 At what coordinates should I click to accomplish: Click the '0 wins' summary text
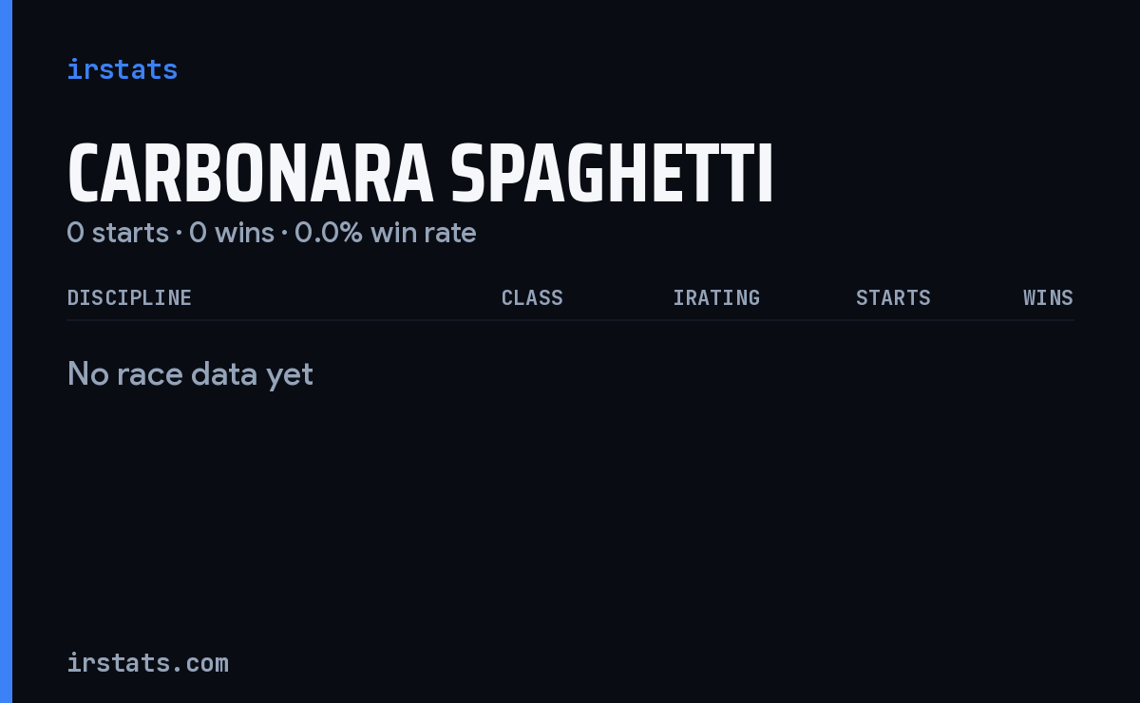232,233
